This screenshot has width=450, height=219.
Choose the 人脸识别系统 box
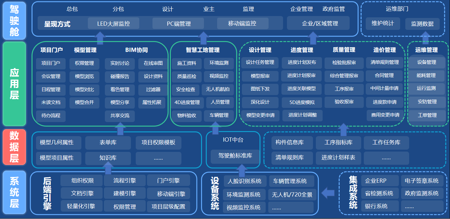(244, 181)
